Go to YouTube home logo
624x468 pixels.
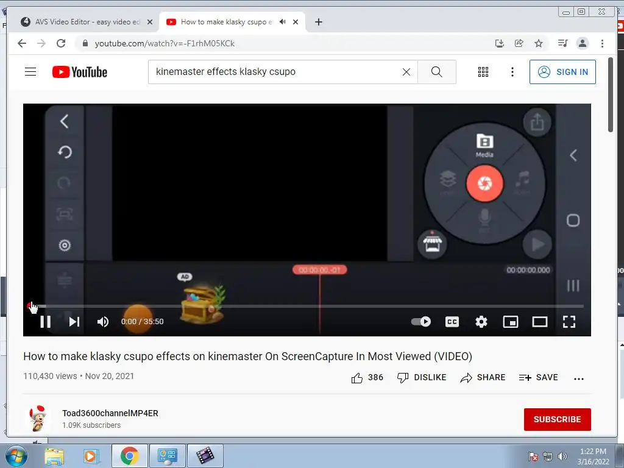80,72
